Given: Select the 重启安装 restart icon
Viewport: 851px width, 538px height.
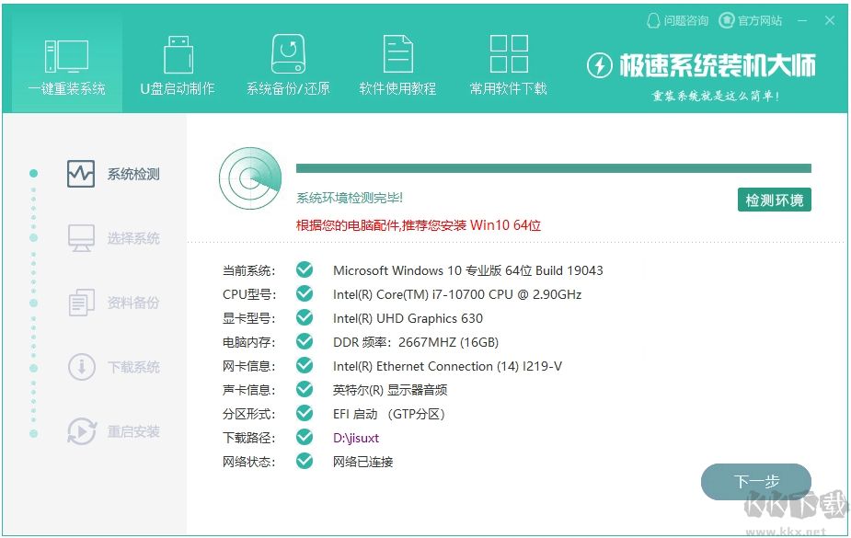Looking at the screenshot, I should 81,431.
